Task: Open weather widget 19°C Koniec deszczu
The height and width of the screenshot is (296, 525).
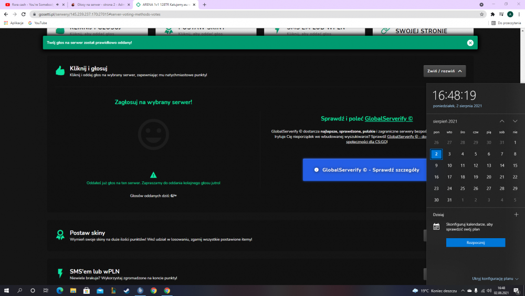Action: [x=435, y=291]
